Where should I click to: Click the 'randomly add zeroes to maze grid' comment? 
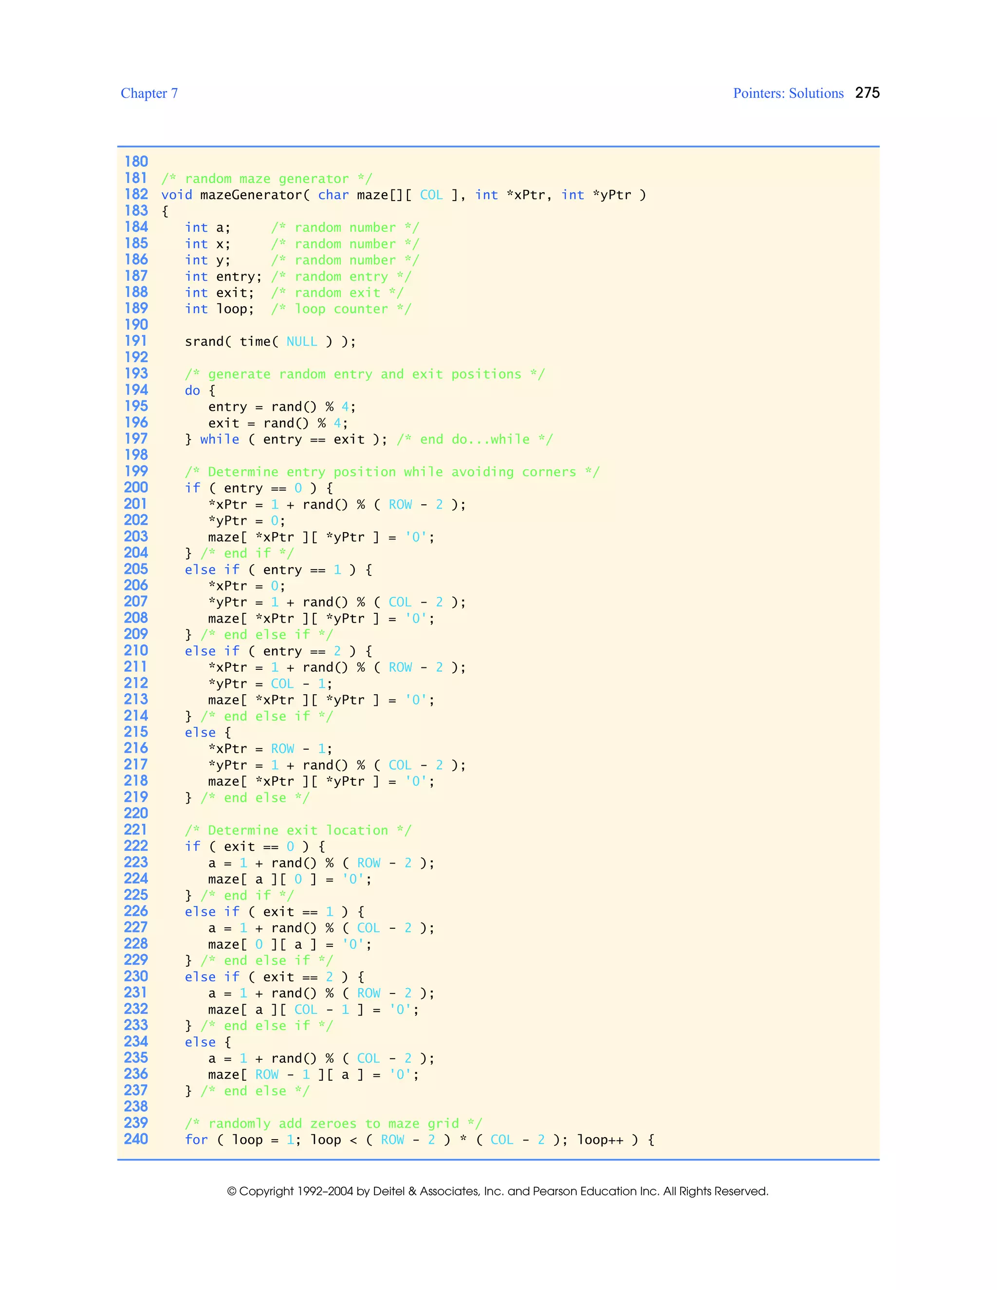[x=333, y=1124]
